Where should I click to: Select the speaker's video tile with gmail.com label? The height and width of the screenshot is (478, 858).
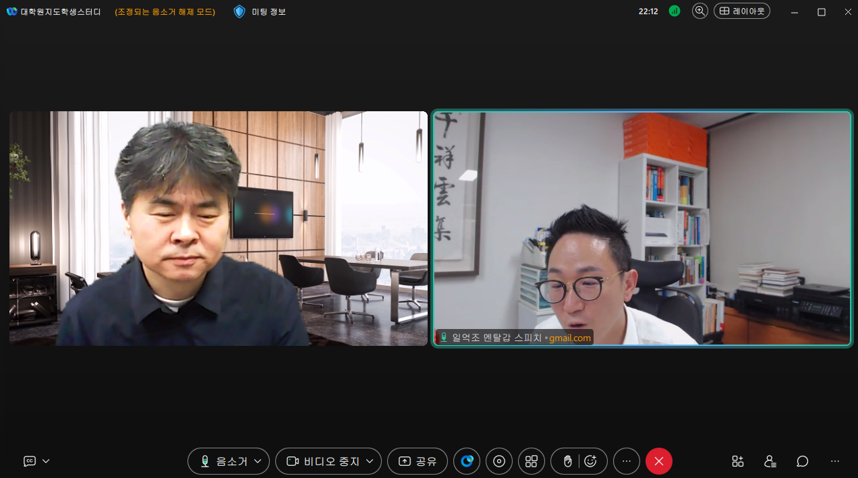[642, 229]
